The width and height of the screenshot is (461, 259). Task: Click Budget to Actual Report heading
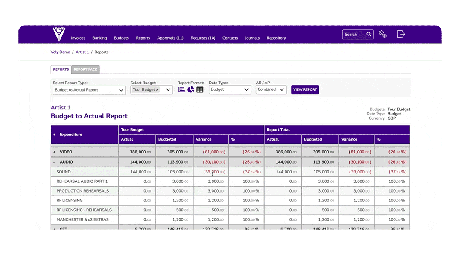click(89, 116)
